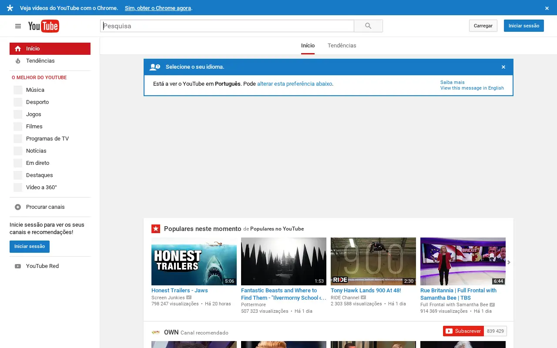This screenshot has width=557, height=348.
Task: Click Iniciar sessão in the top bar
Action: click(524, 26)
